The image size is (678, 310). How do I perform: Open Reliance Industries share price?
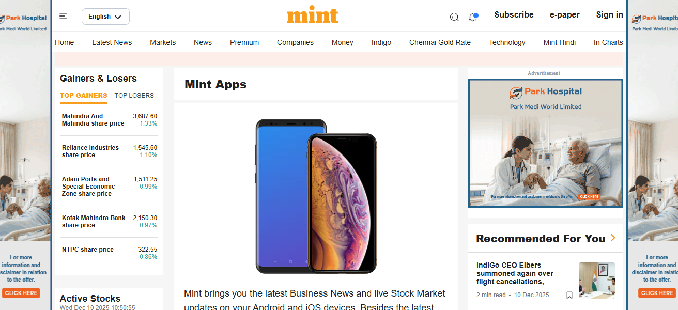click(90, 151)
